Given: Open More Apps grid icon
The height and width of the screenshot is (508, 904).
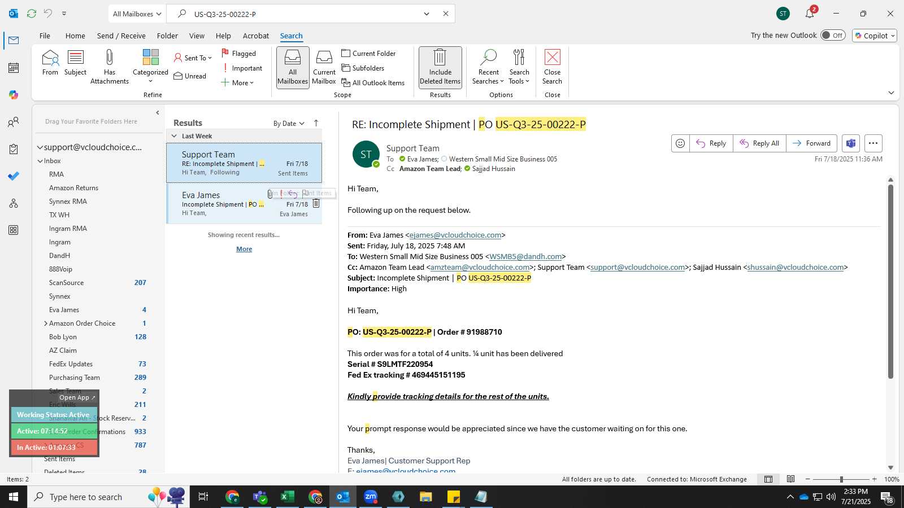Looking at the screenshot, I should click(x=14, y=230).
